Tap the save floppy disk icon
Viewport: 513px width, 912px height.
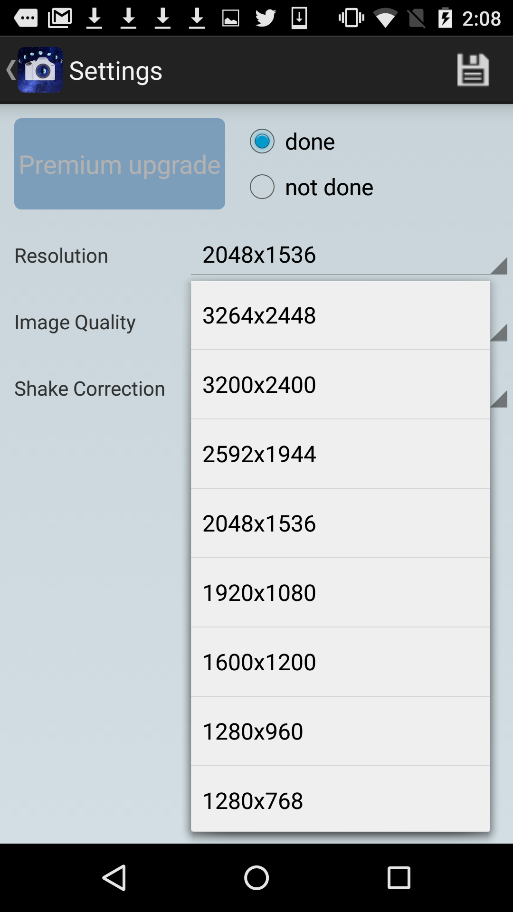pyautogui.click(x=473, y=70)
